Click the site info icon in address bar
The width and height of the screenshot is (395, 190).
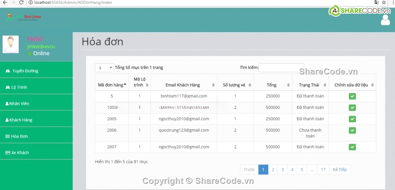[31, 2]
